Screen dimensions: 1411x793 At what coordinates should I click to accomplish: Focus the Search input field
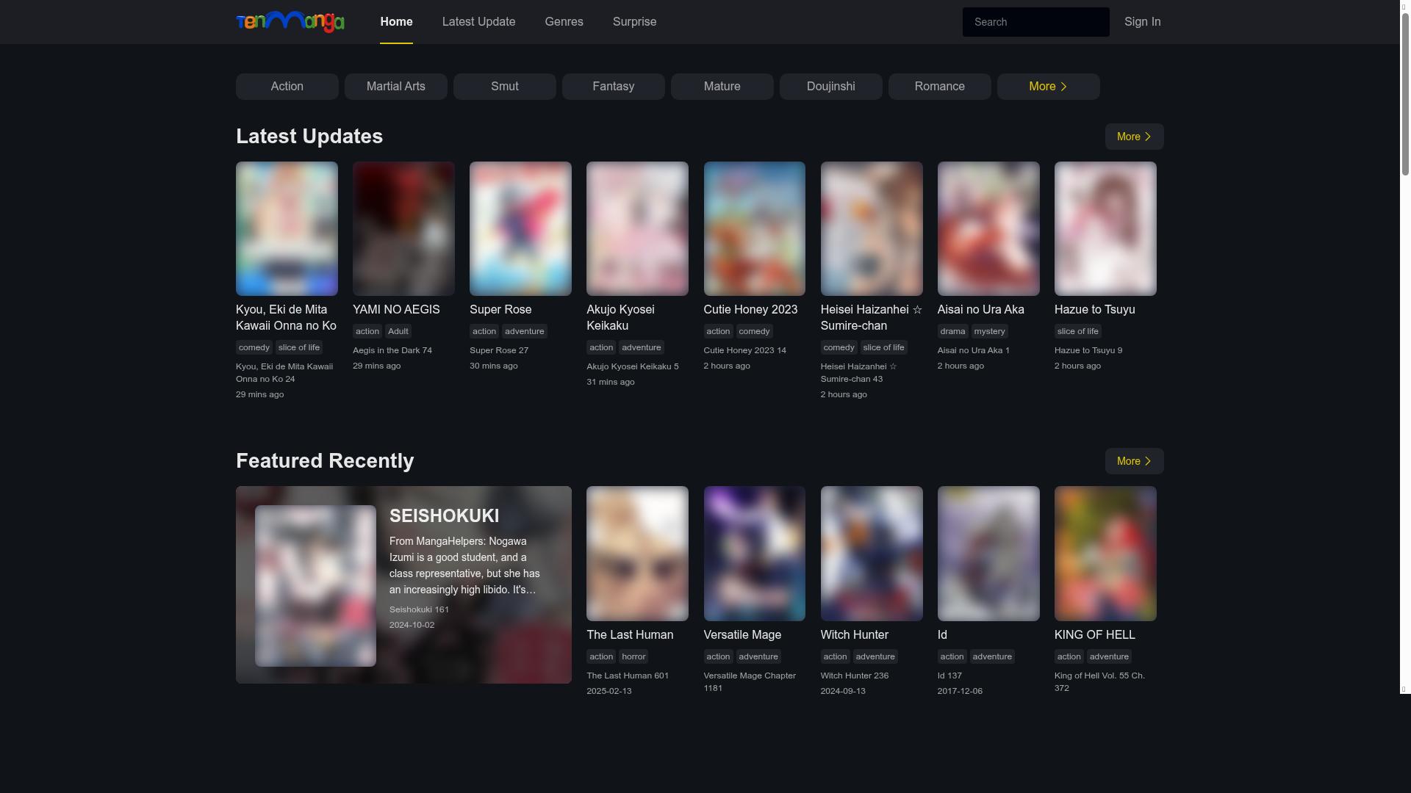coord(1035,22)
